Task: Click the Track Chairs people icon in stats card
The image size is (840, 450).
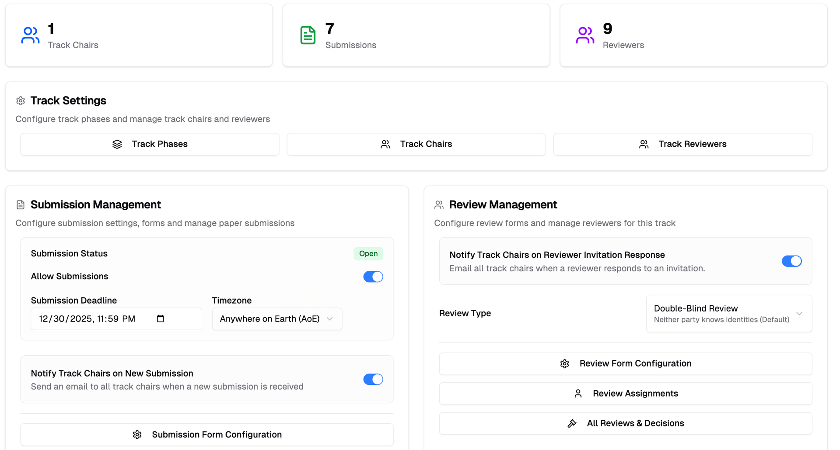Action: tap(30, 35)
